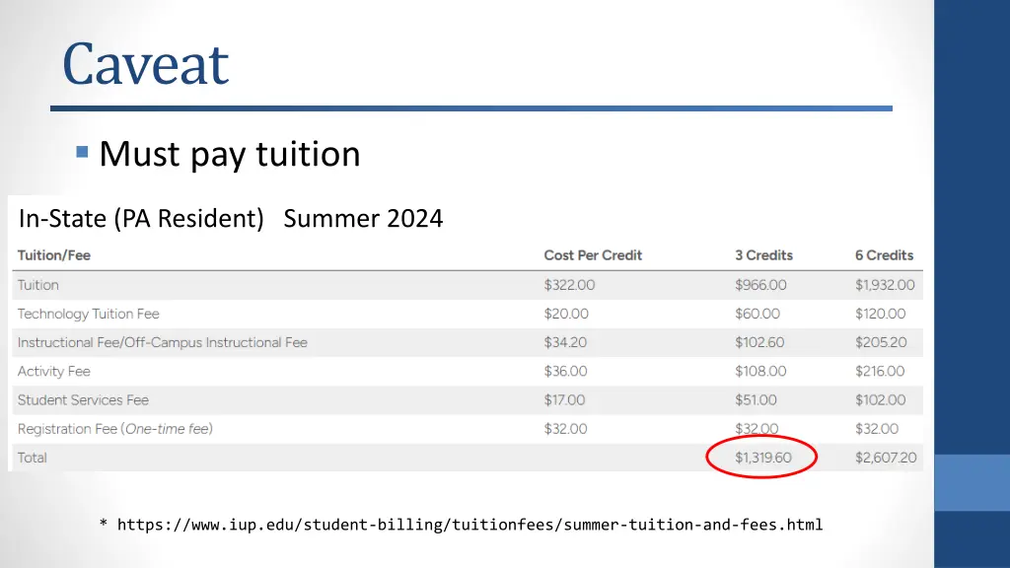Select the Instructional Fee/Off-Campus Instructional Fee label
The height and width of the screenshot is (568, 1010).
tap(163, 342)
